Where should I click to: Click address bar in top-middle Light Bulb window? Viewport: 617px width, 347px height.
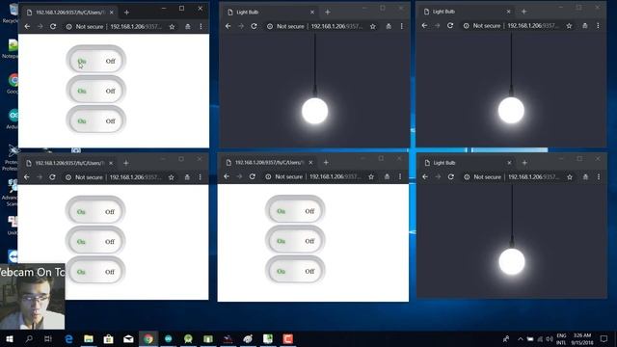pos(322,26)
